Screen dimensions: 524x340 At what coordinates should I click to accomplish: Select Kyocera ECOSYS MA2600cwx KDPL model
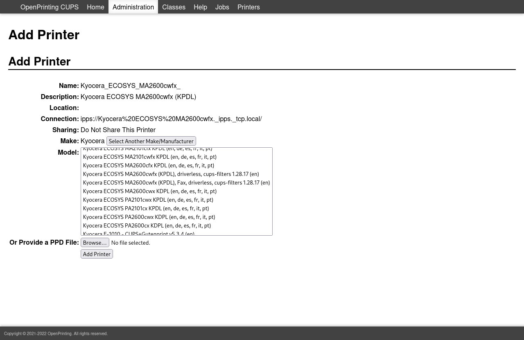coord(149,191)
